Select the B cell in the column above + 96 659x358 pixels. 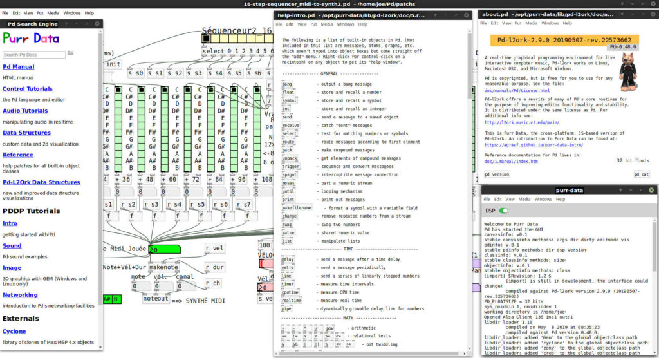234,168
